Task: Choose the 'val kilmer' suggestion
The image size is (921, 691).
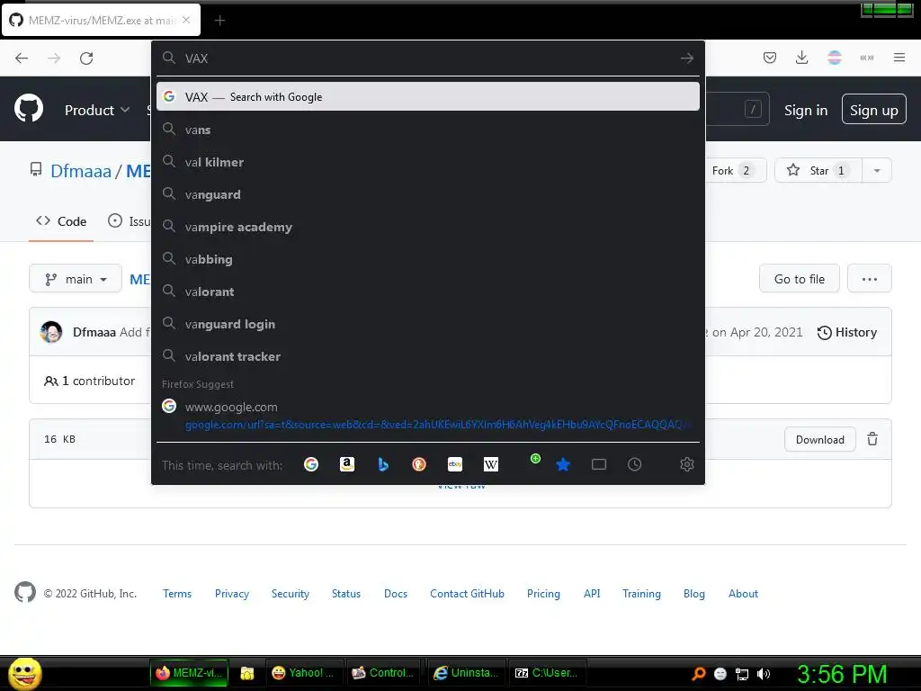Action: click(427, 162)
